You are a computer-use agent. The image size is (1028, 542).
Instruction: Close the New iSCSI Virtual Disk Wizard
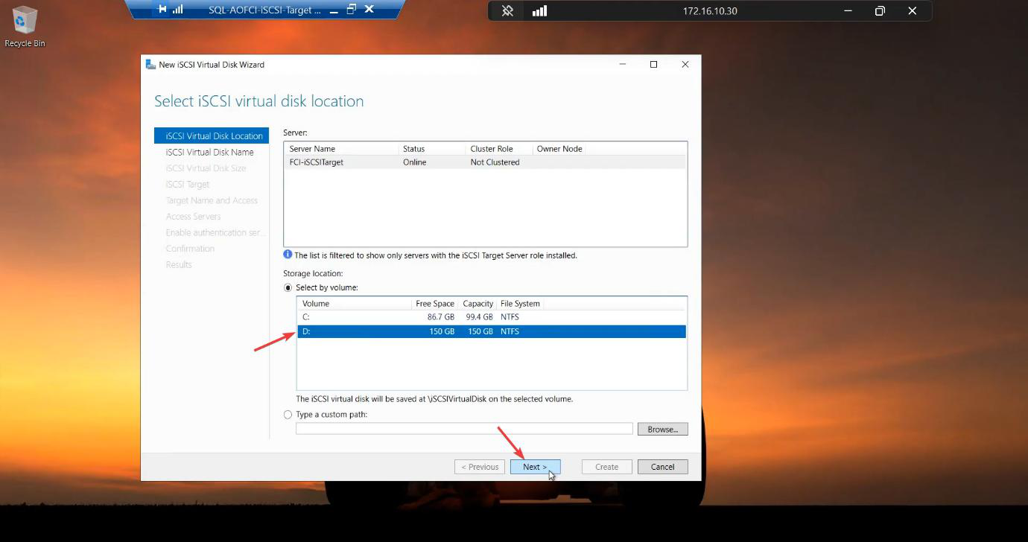pyautogui.click(x=685, y=65)
